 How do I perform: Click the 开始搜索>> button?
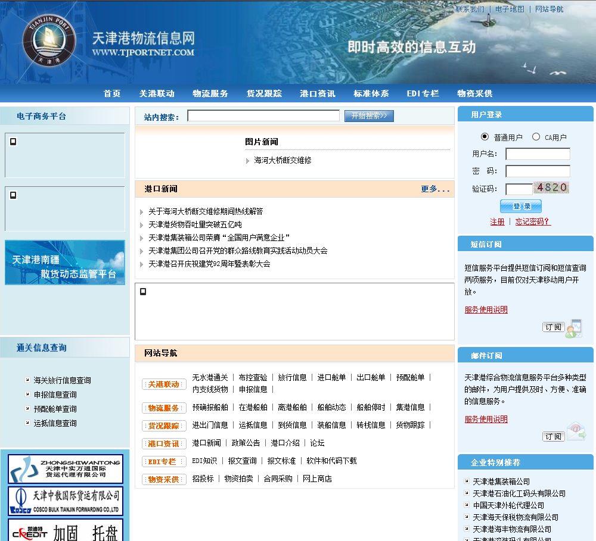click(369, 116)
